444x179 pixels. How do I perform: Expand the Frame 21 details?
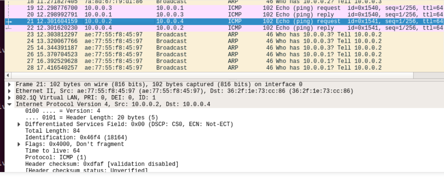pos(9,85)
